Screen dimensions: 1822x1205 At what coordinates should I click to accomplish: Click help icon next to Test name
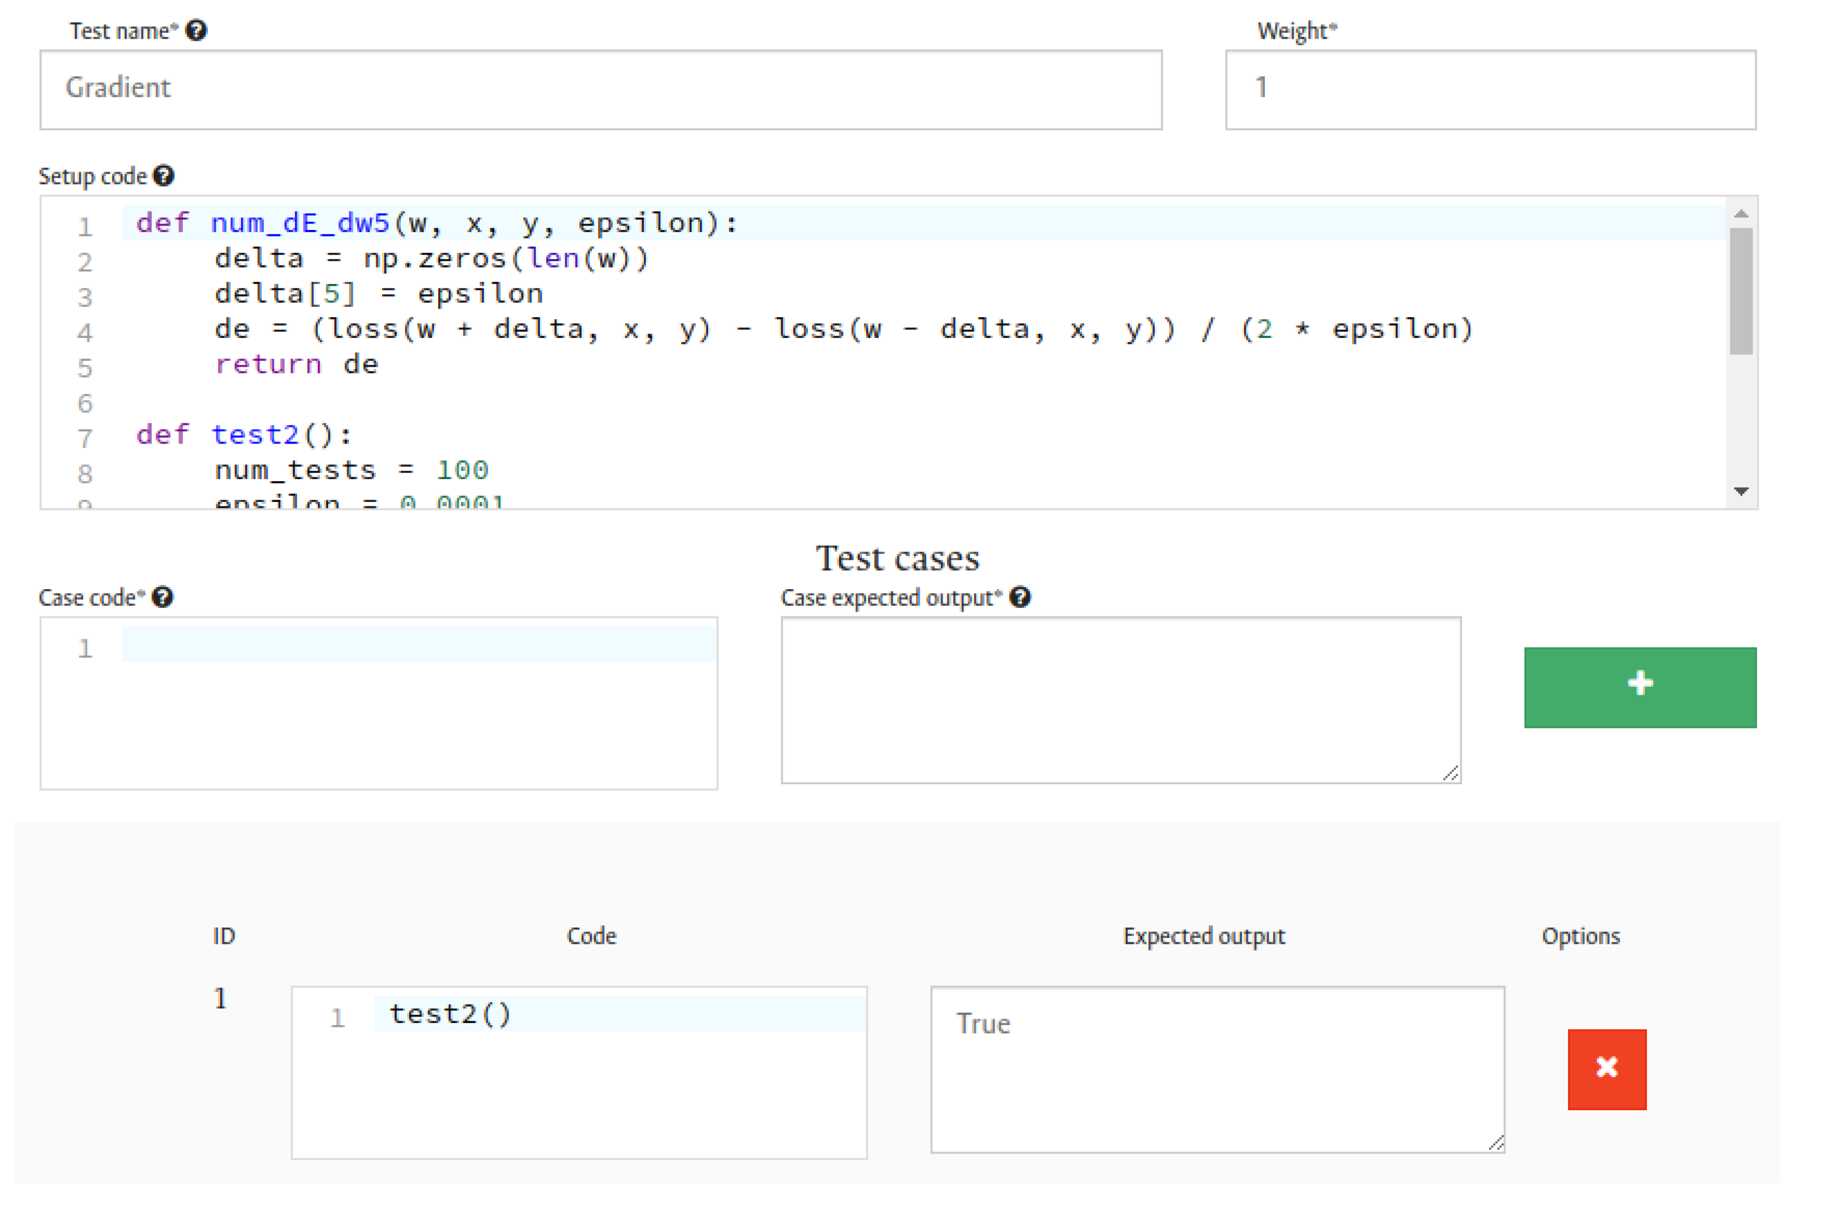pyautogui.click(x=196, y=31)
